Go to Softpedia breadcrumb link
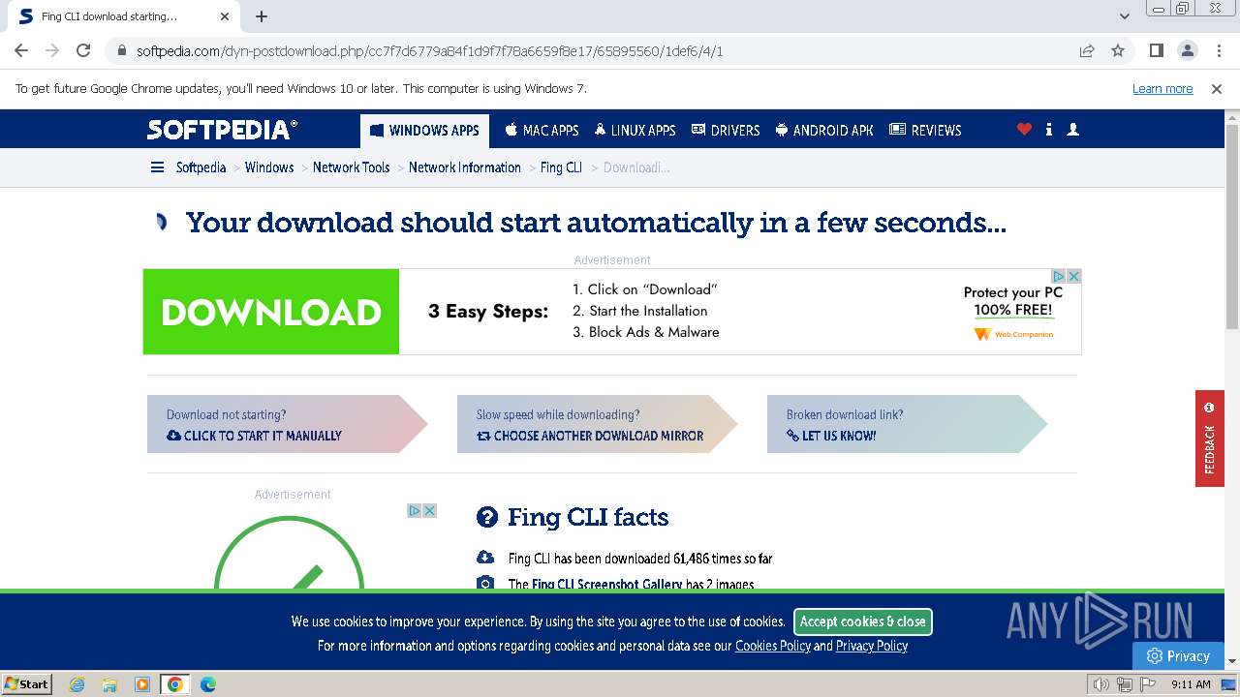 (x=201, y=167)
